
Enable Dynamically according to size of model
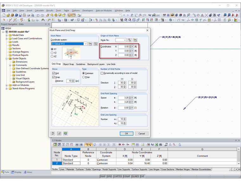tap(102, 73)
